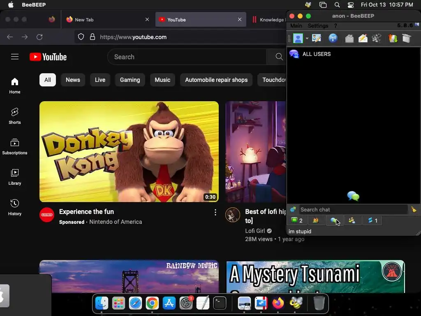This screenshot has width=421, height=316.
Task: Click the browser back arrow
Action: (10, 37)
